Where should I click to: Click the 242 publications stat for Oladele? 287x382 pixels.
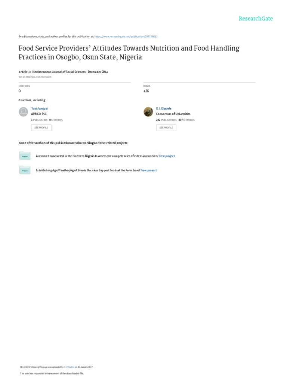point(166,120)
